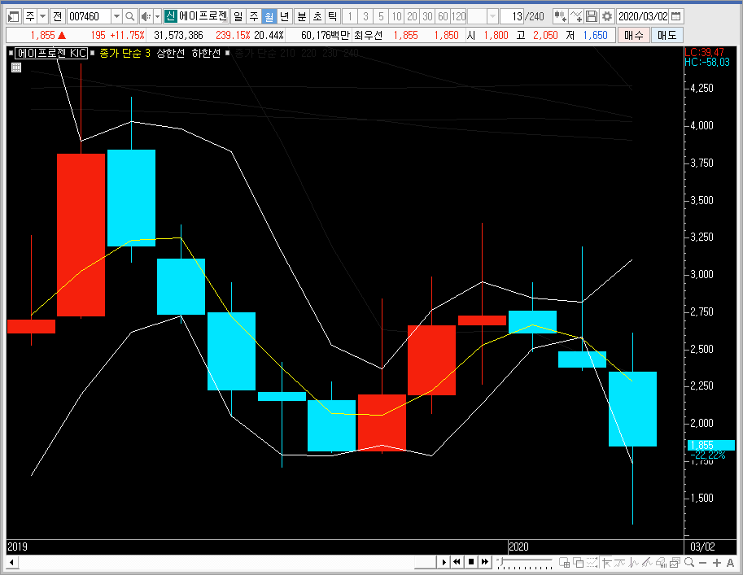Click the speaker sound icon
This screenshot has height=575, width=743.
[146, 17]
